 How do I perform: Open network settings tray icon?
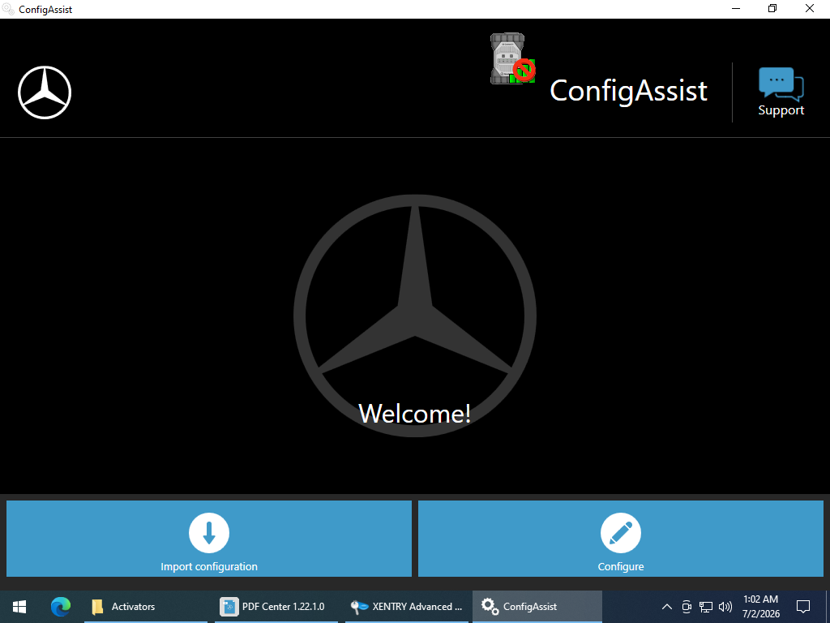(x=706, y=607)
